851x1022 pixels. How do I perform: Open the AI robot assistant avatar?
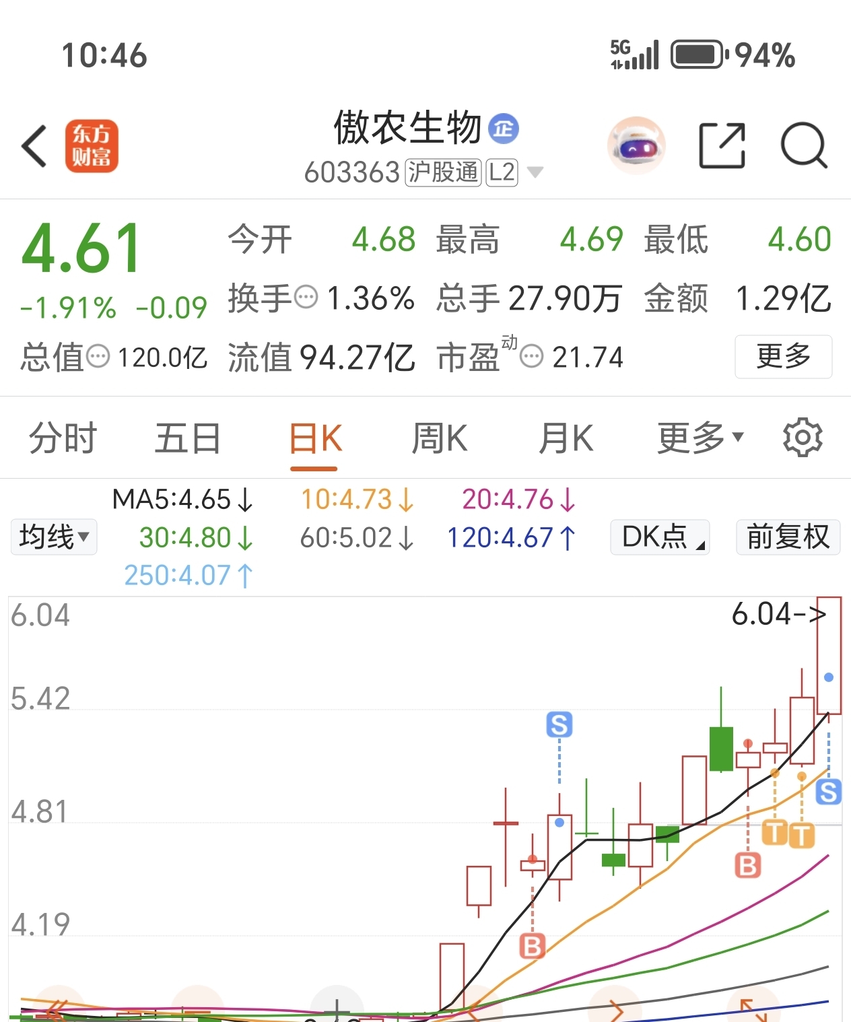pyautogui.click(x=636, y=145)
